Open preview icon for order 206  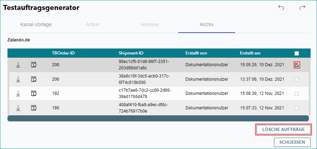coord(34,79)
